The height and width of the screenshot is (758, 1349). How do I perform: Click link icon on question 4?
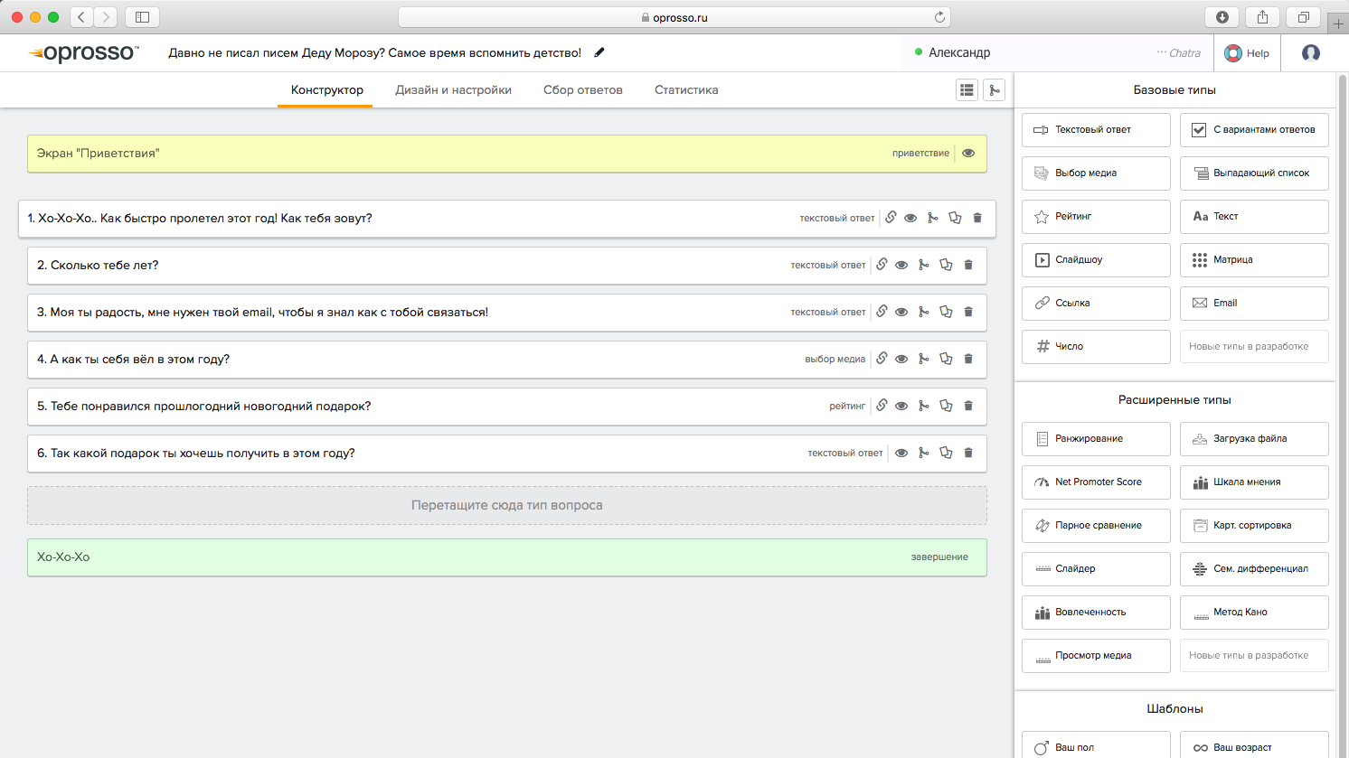882,359
